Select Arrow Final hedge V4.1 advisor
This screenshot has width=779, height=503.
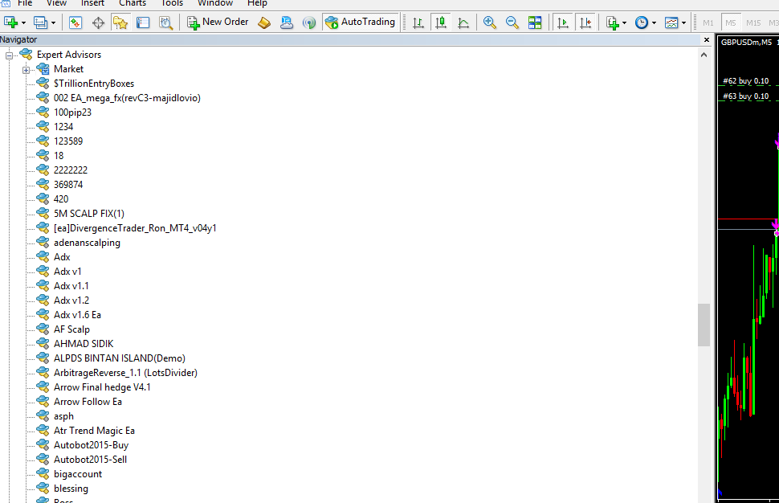(x=102, y=387)
